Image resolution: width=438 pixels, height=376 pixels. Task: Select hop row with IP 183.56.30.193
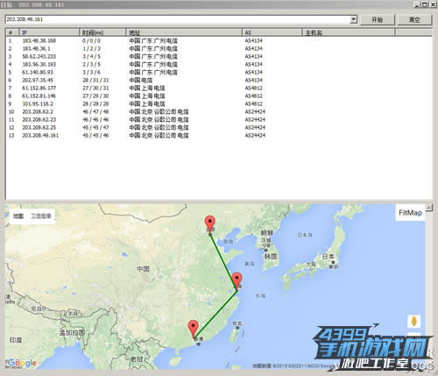(219, 64)
